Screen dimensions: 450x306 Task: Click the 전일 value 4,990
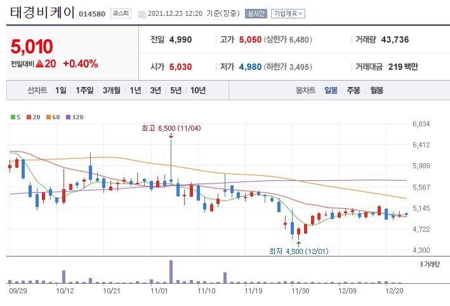tap(180, 39)
